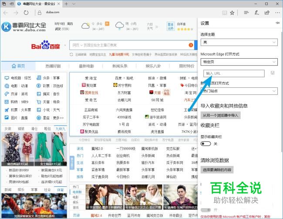
Task: Click the settings pane scrollbar
Action: coord(282,92)
